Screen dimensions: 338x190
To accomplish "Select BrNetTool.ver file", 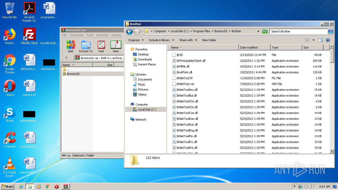I will point(185,84).
